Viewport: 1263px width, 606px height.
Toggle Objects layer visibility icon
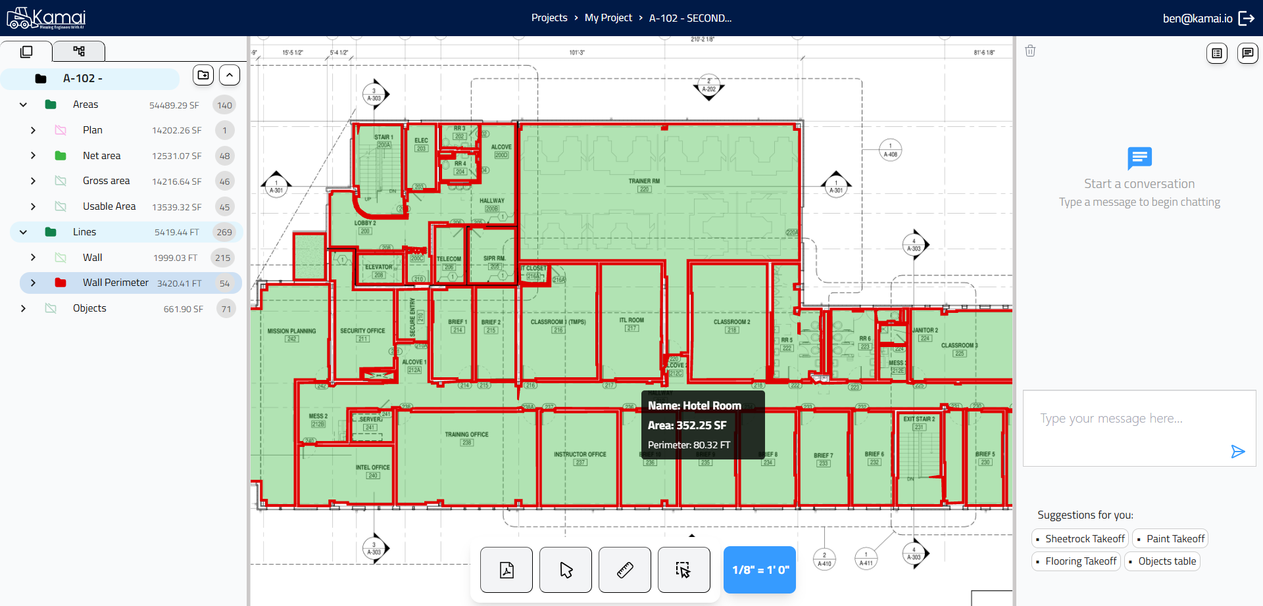[51, 308]
